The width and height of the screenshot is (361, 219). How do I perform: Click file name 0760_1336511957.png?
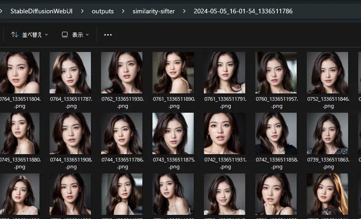coord(277,103)
